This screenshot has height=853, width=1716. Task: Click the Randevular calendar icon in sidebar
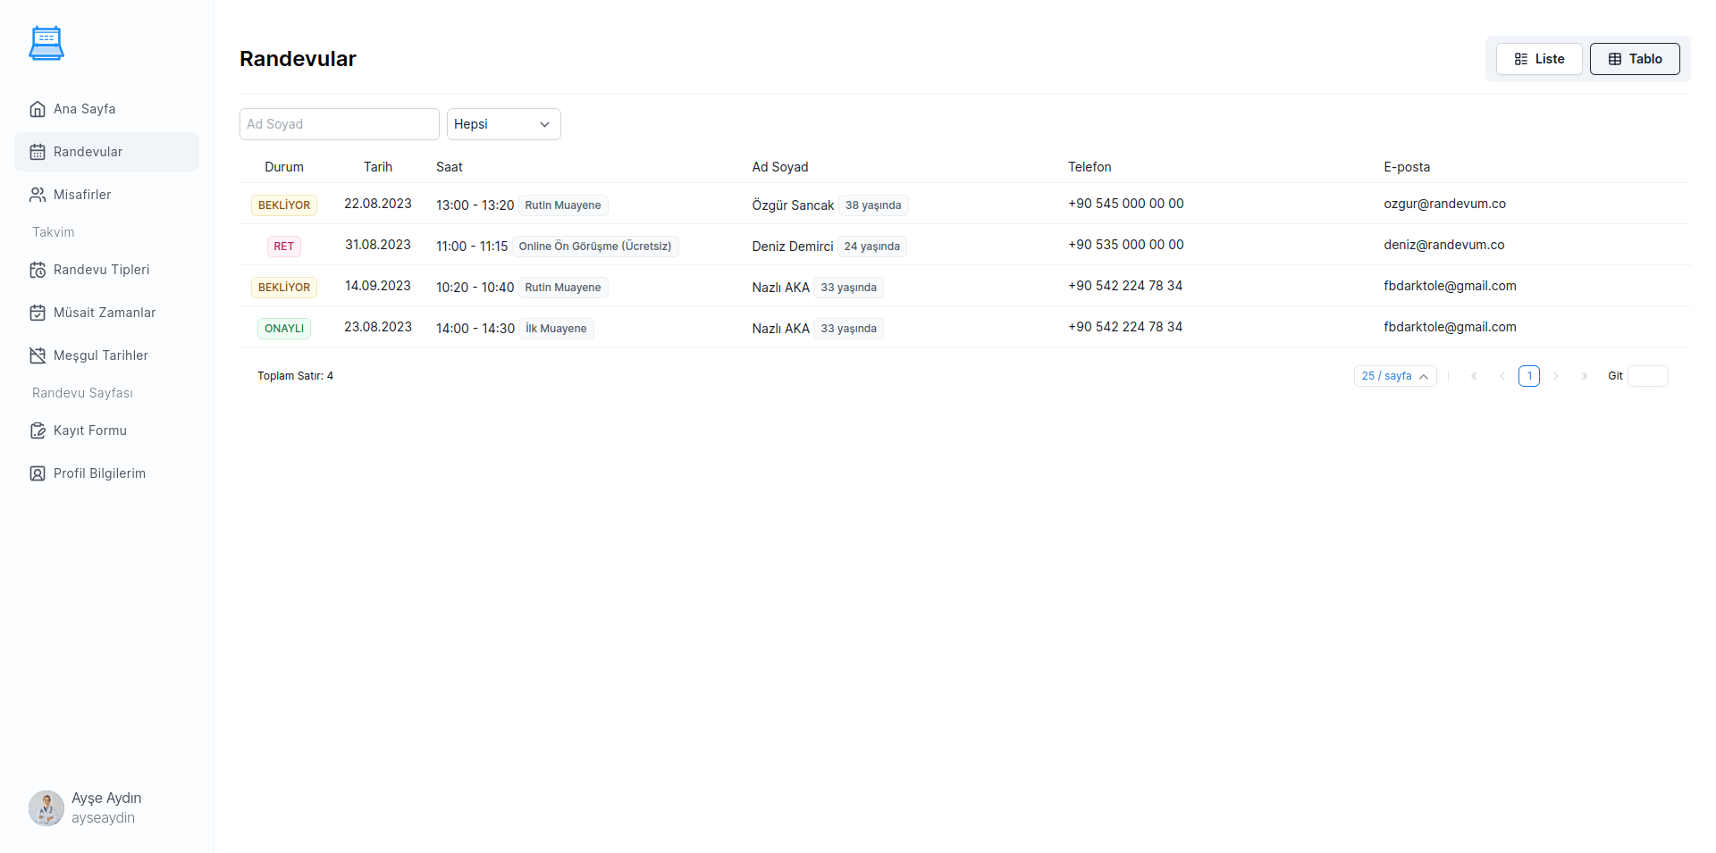[38, 152]
